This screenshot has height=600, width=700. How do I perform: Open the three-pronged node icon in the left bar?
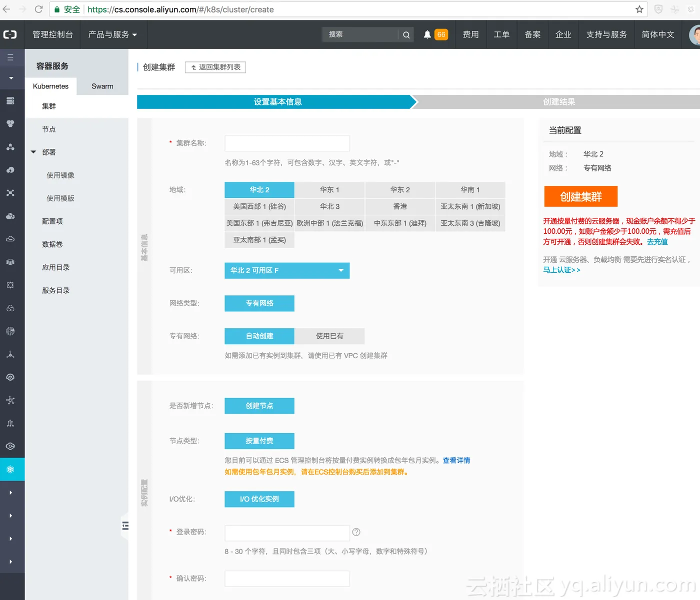[10, 354]
